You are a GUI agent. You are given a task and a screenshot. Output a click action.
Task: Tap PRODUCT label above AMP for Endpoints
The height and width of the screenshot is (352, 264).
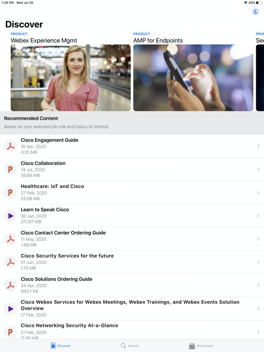coord(142,34)
